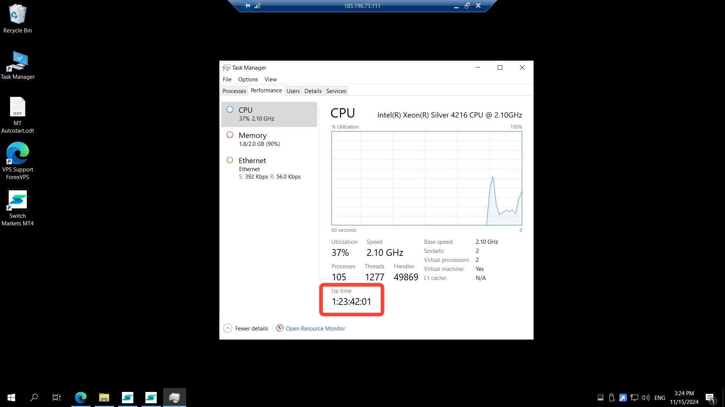Viewport: 725px width, 407px height.
Task: Select the Performance tab
Action: click(266, 90)
